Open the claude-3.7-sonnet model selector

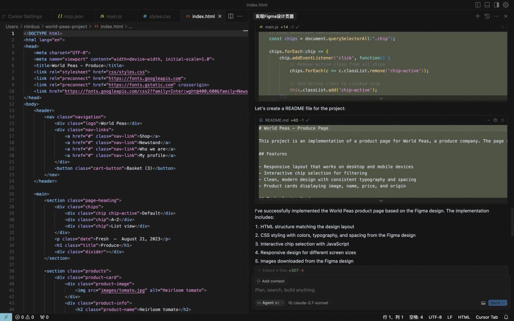point(310,303)
